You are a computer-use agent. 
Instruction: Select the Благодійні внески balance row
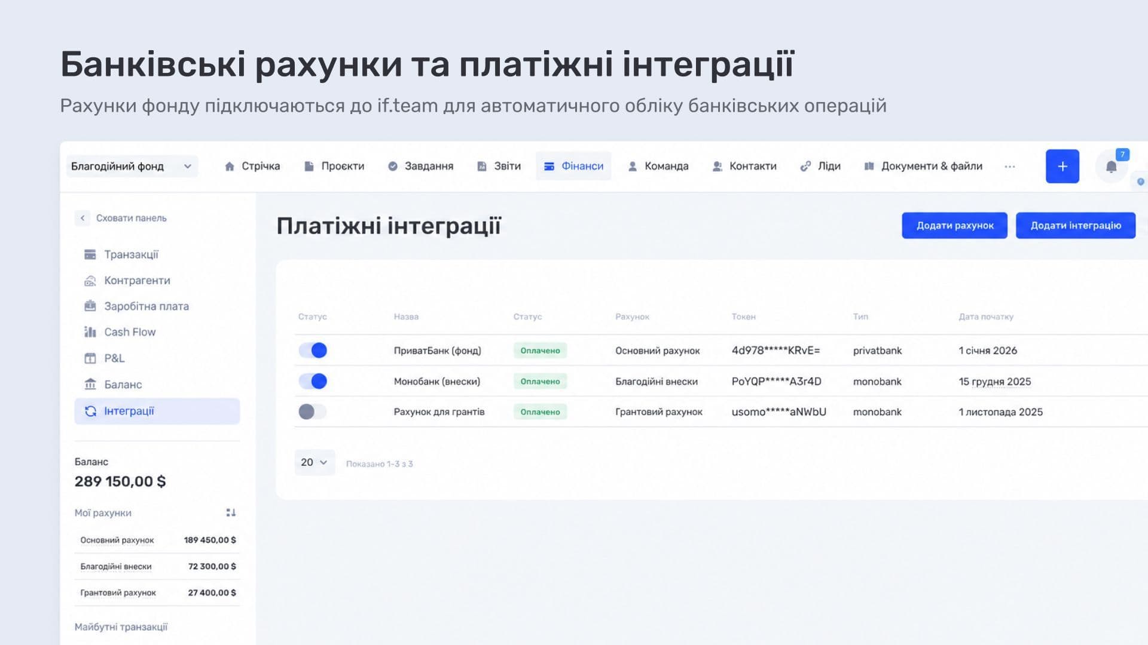click(x=157, y=566)
